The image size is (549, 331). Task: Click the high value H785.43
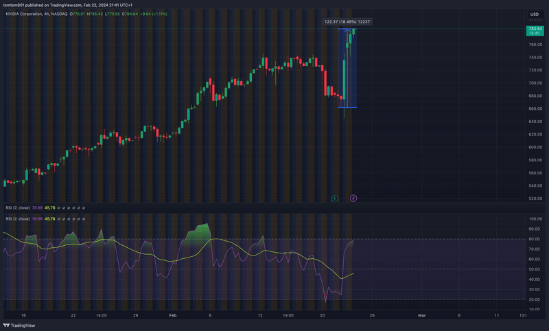95,14
